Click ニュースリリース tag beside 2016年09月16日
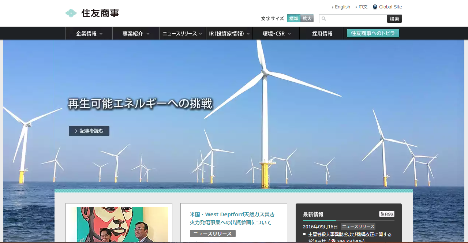This screenshot has height=243, width=468. click(358, 227)
